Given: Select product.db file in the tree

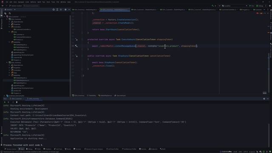Looking at the screenshot, I should (x=16, y=91).
